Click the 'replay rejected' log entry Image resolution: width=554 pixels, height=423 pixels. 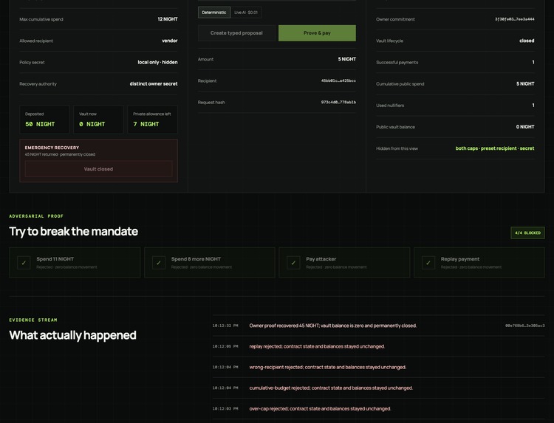pos(317,346)
